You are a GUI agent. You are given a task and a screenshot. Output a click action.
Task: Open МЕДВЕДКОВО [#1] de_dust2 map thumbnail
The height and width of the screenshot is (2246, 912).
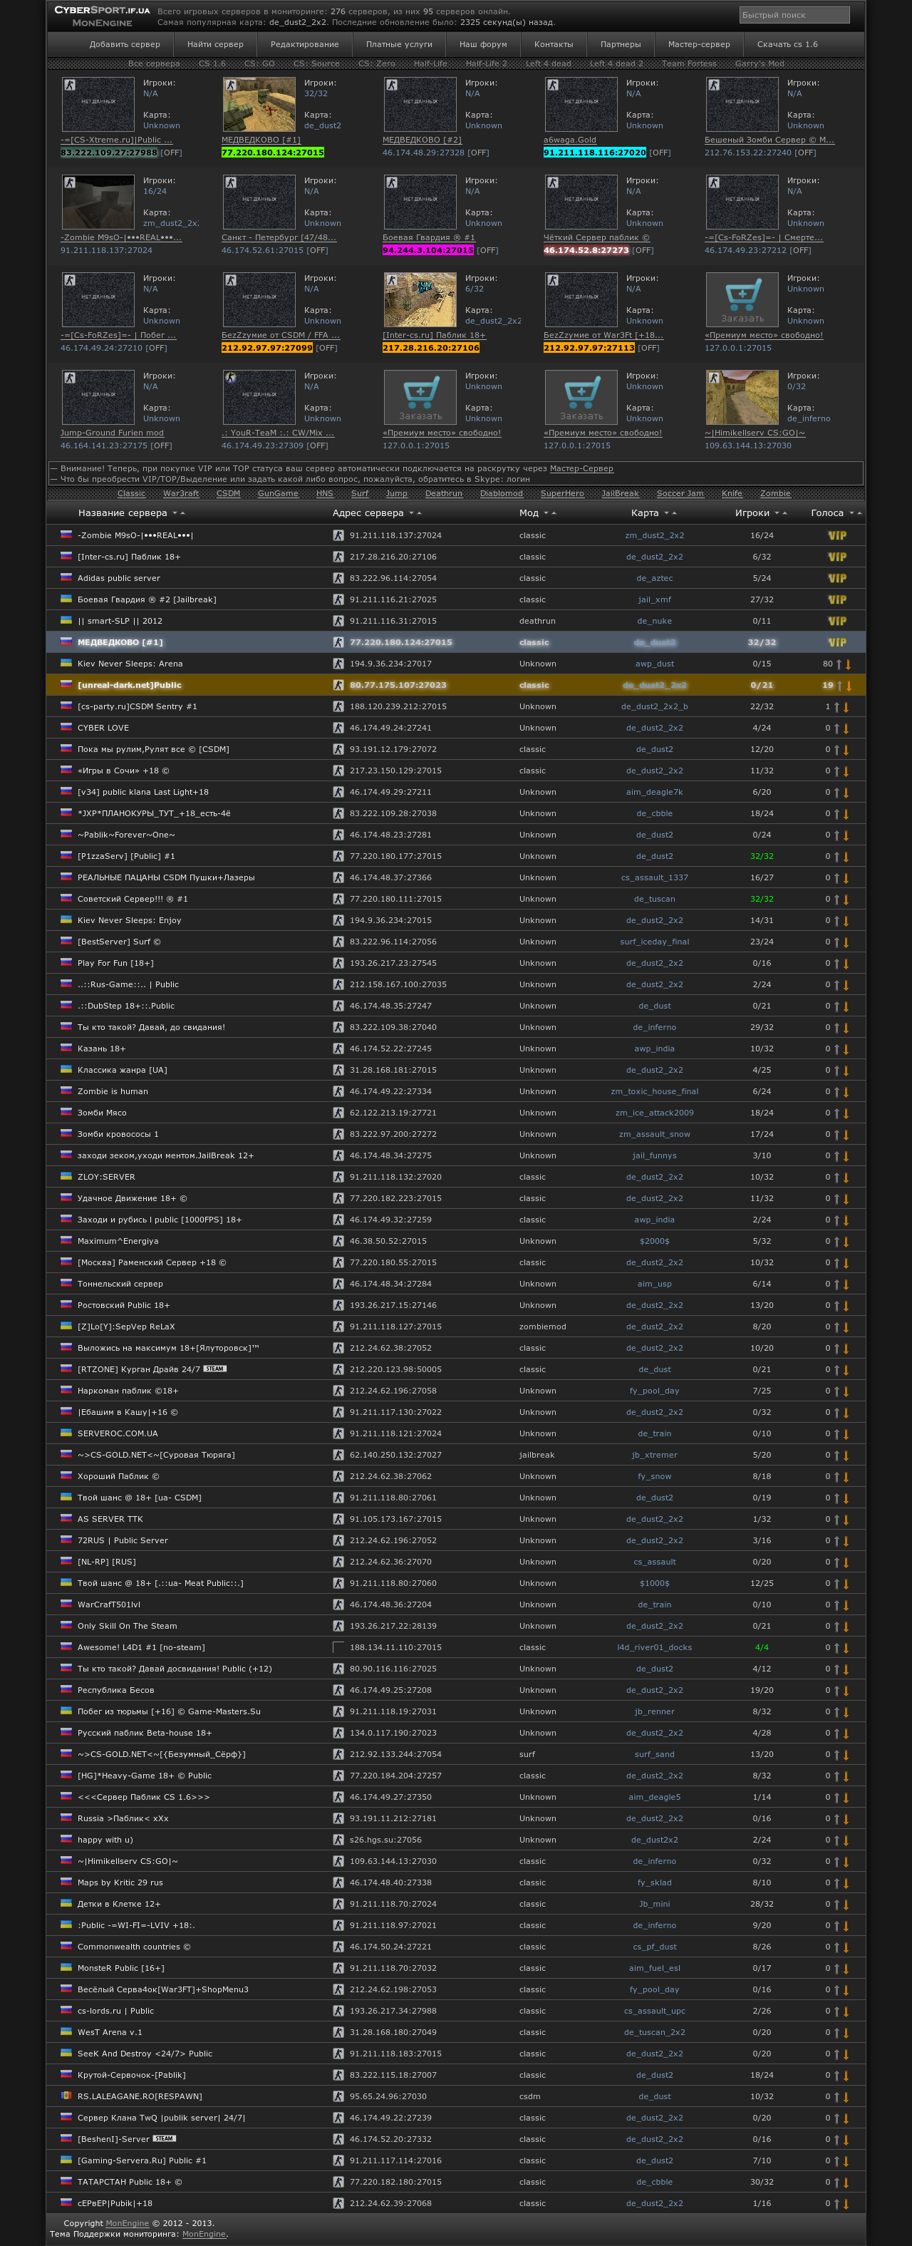coord(259,105)
